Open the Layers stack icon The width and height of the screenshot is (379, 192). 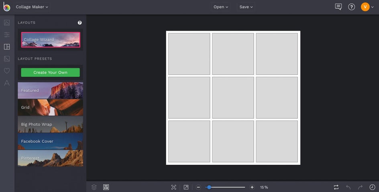94,187
